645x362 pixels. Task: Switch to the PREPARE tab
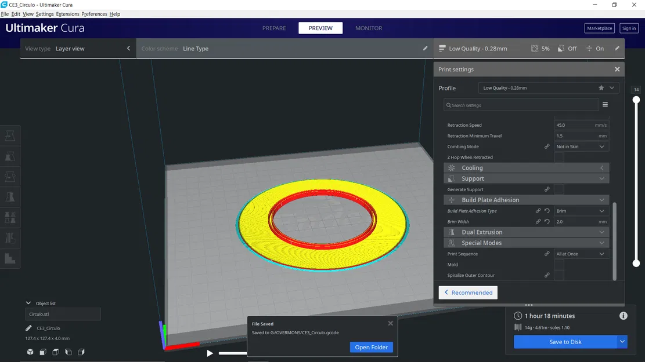point(274,28)
